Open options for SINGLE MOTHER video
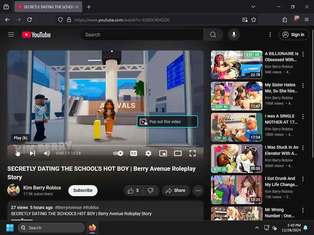The width and height of the screenshot is (314, 235). [303, 117]
